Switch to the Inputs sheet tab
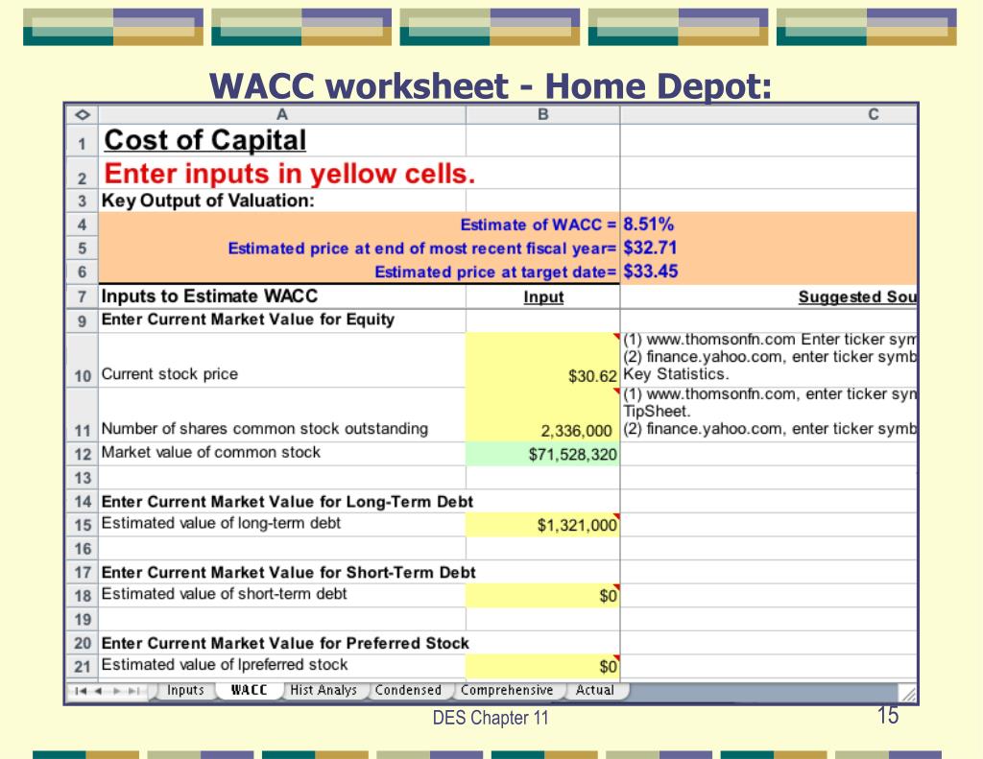The height and width of the screenshot is (759, 983). [185, 690]
